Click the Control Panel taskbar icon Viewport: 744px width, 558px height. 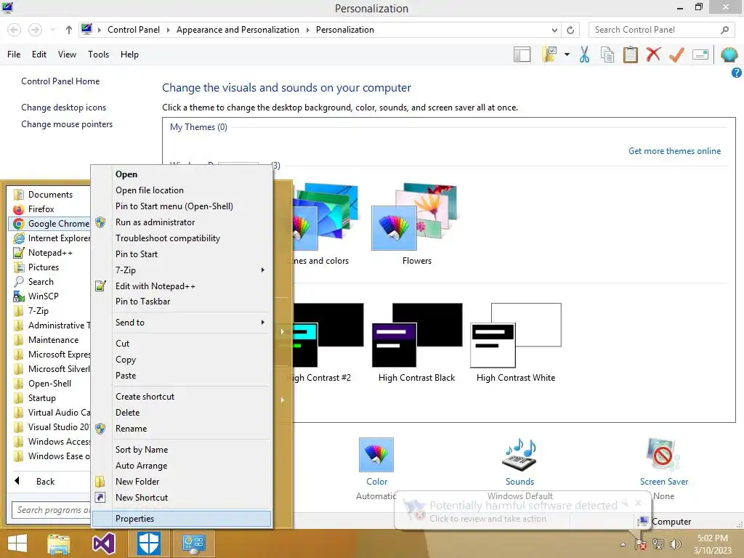tap(193, 543)
